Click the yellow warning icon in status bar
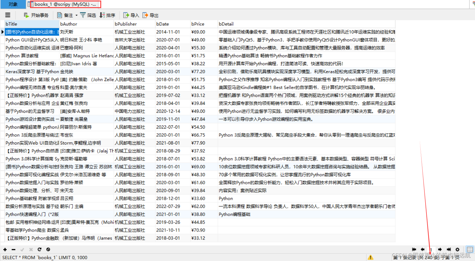 click(x=370, y=257)
